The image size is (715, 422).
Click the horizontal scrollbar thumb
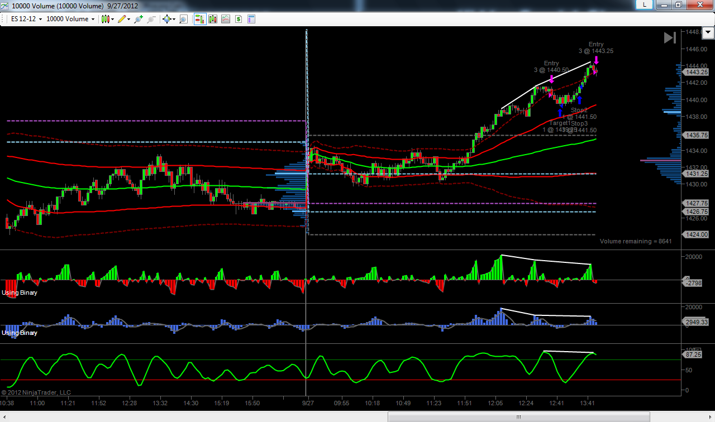point(519,416)
